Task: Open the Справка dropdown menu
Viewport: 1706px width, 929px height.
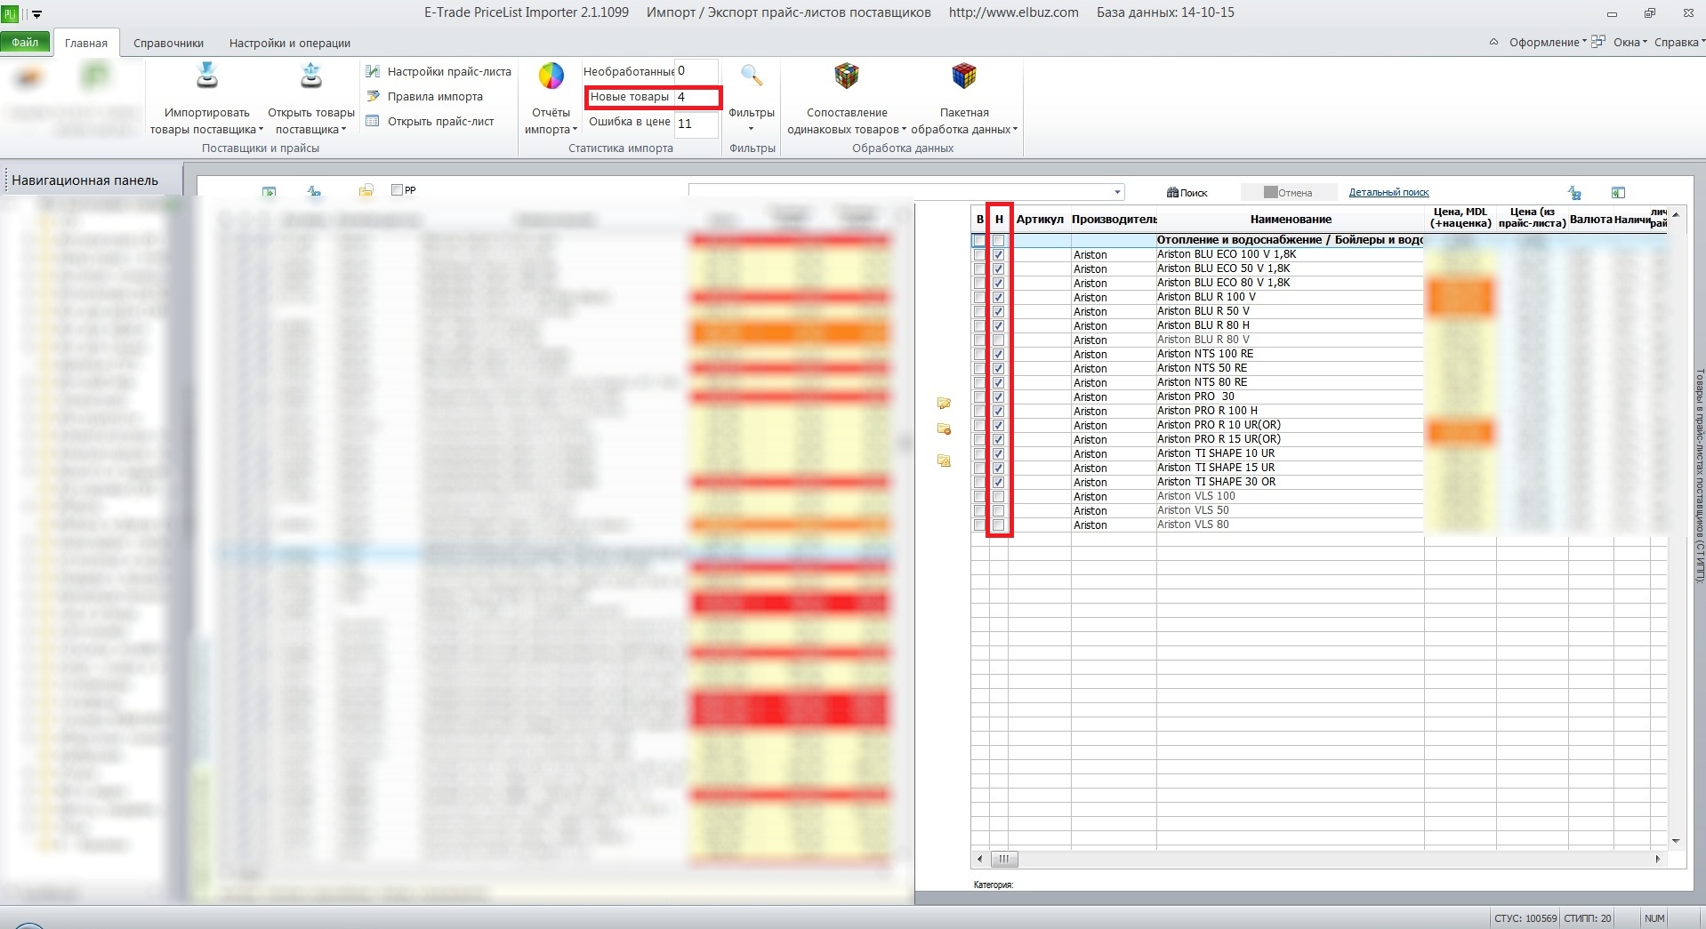Action: (x=1679, y=42)
